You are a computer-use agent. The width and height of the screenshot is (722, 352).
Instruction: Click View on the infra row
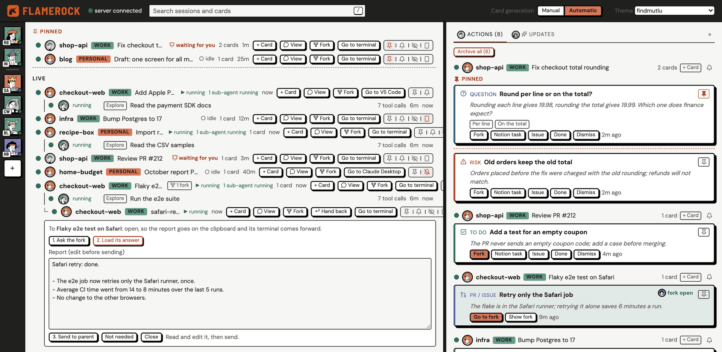(293, 119)
